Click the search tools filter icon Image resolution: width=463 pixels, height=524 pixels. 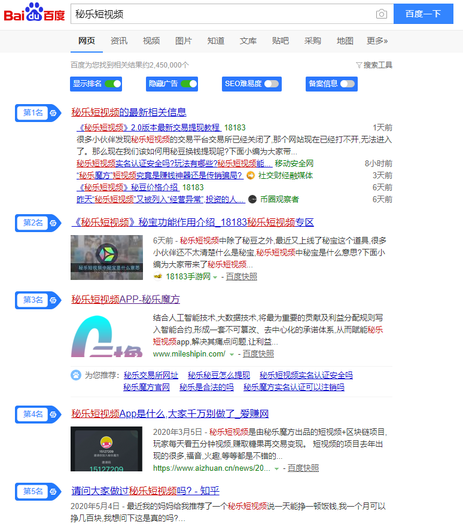[359, 65]
